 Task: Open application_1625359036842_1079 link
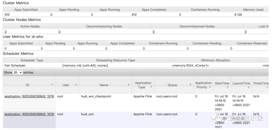(29, 96)
